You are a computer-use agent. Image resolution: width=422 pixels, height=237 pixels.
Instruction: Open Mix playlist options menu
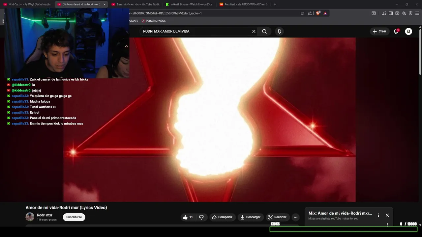[378, 215]
